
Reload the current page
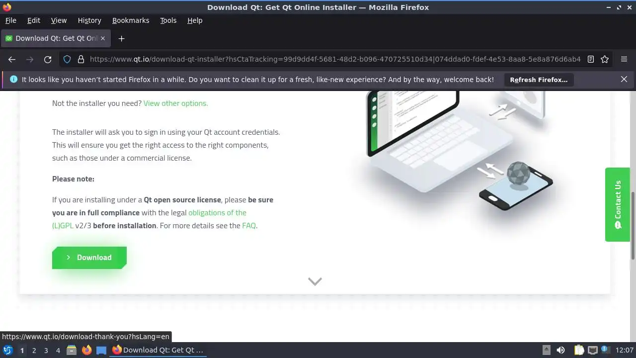[x=48, y=59]
